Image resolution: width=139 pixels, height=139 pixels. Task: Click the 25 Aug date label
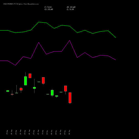pyautogui.click(x=25, y=132)
